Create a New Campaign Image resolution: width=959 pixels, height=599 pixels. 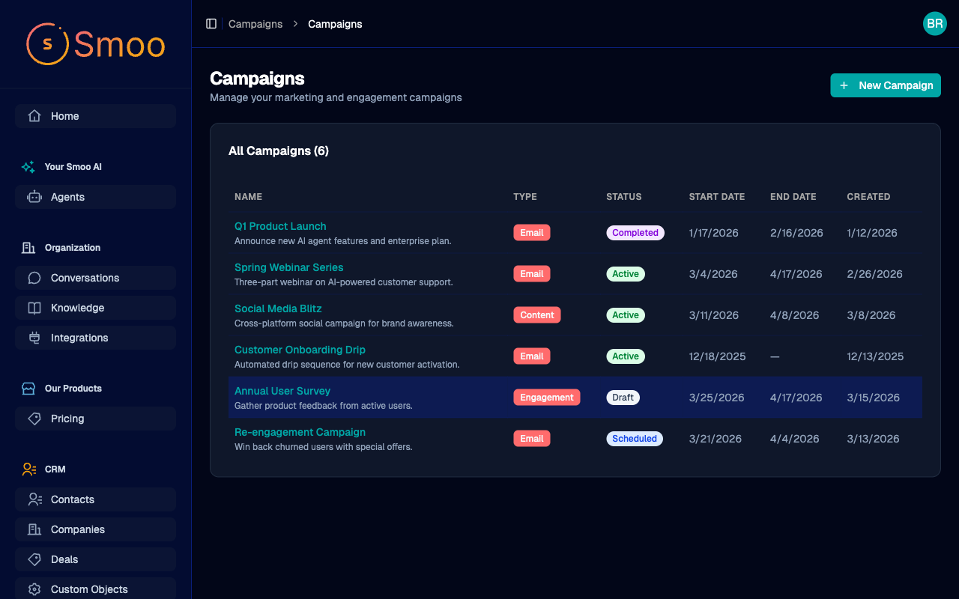pyautogui.click(x=885, y=85)
